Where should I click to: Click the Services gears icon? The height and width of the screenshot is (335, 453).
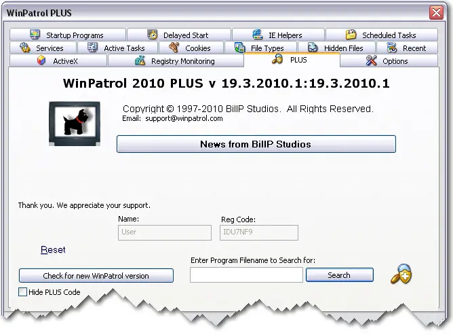click(25, 48)
